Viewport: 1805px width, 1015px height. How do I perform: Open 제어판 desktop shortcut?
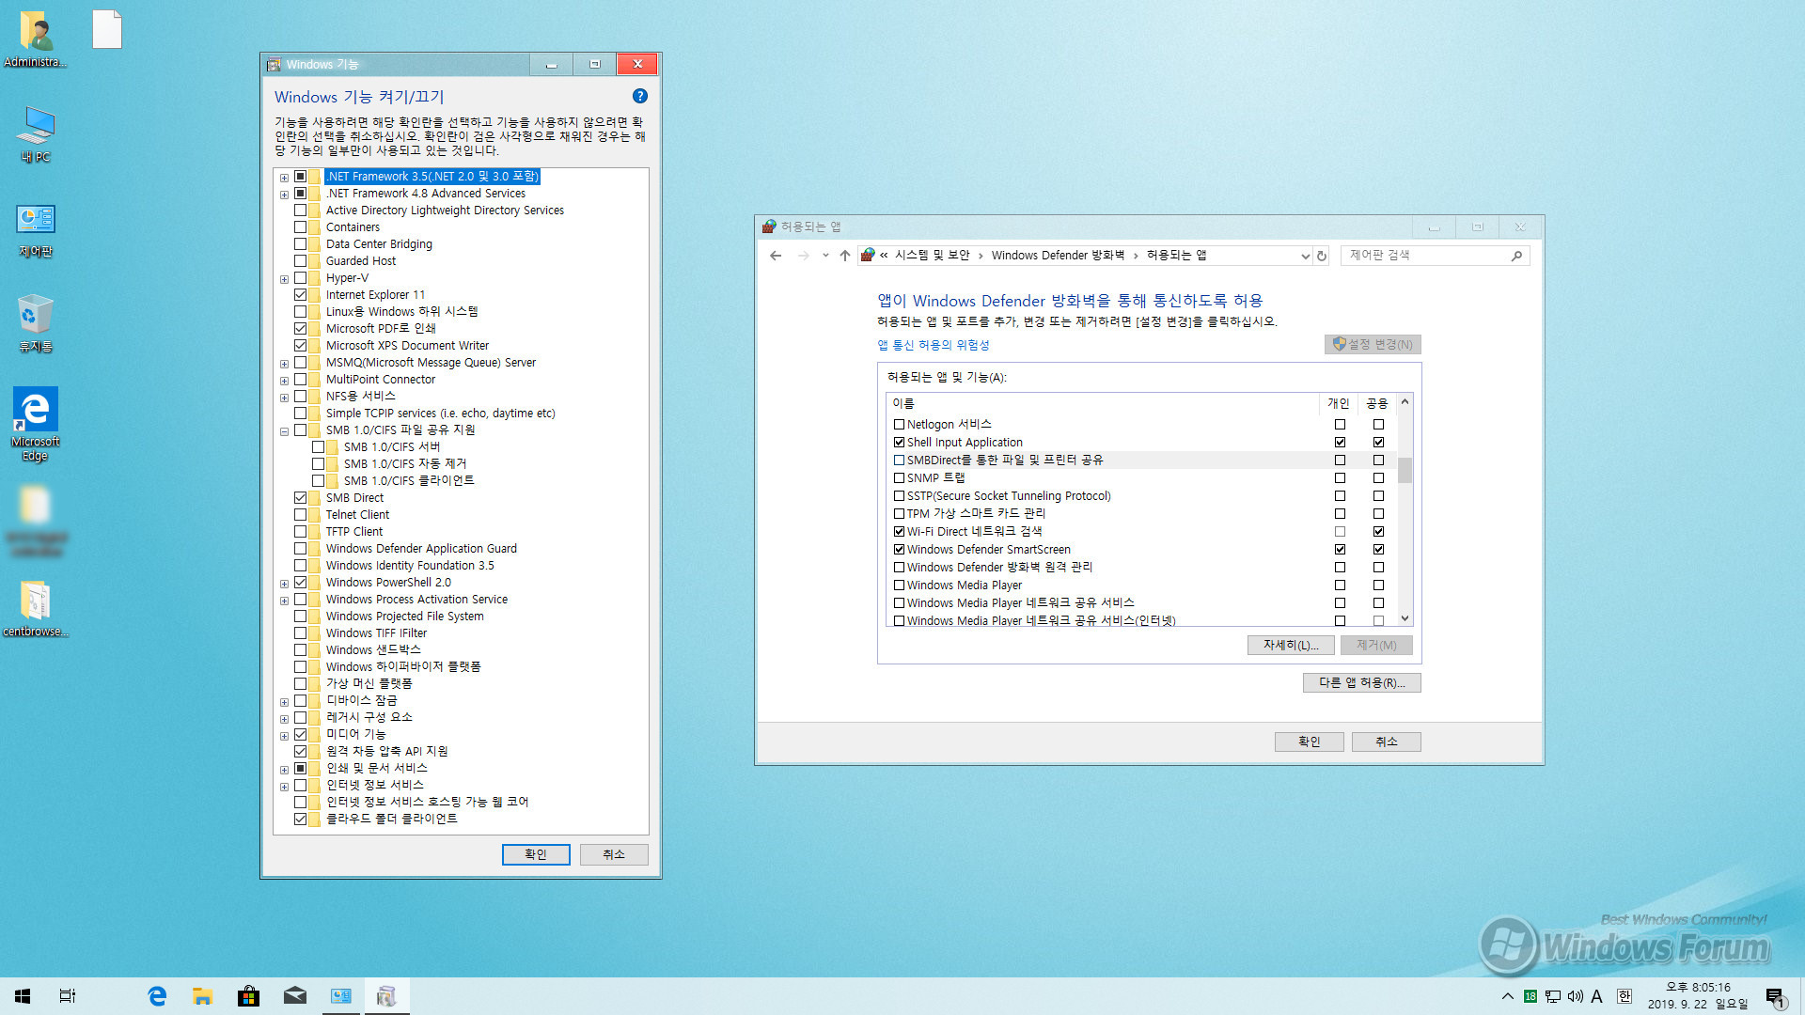click(36, 231)
